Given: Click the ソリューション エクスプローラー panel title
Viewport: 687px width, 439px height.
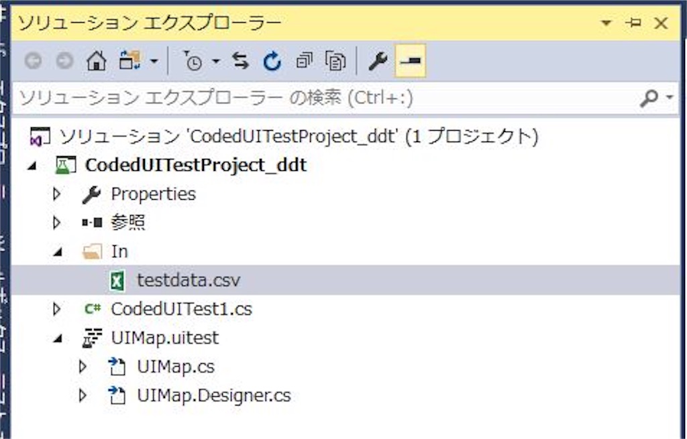Looking at the screenshot, I should click(x=150, y=23).
